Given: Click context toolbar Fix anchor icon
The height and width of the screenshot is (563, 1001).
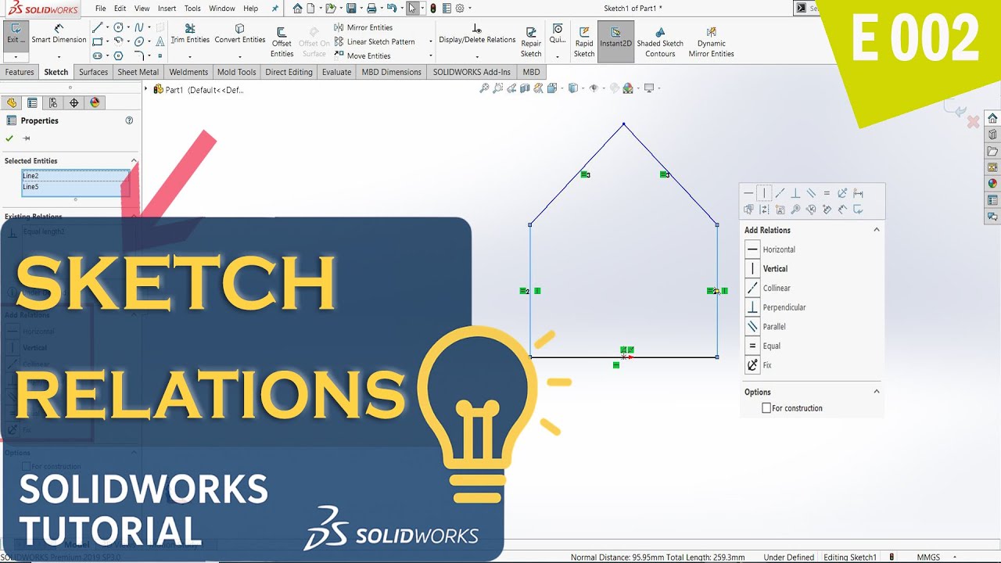Looking at the screenshot, I should pyautogui.click(x=842, y=193).
